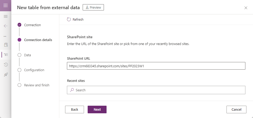Click the rocket icon in the sidebar
253x118 pixels.
(x=6, y=75)
